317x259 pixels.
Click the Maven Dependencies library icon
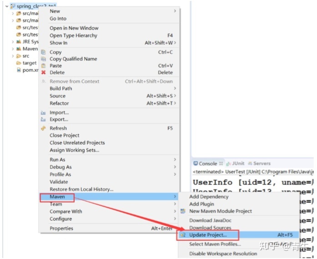pos(19,49)
